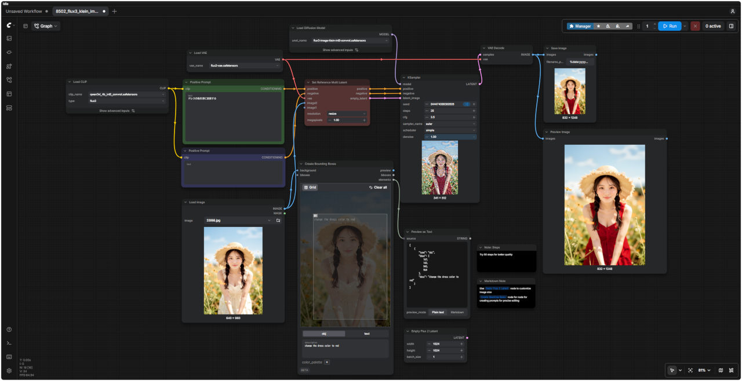Click the fit view icon
The height and width of the screenshot is (381, 742).
pos(690,371)
